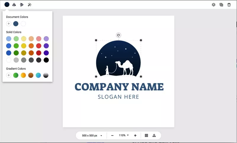Click the duplicate element icon
This screenshot has height=143, width=237.
221,5
